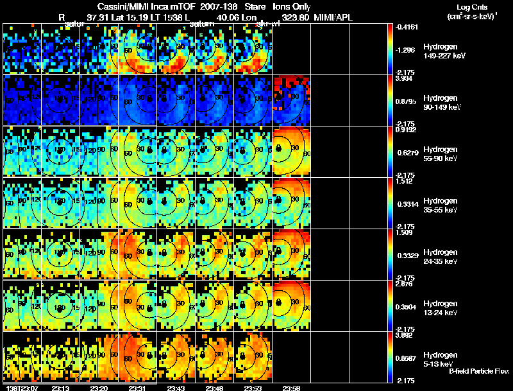Screen dimensions: 513x391
Task: Select the 35-55 keV panel at 23:31
Action: pos(138,203)
